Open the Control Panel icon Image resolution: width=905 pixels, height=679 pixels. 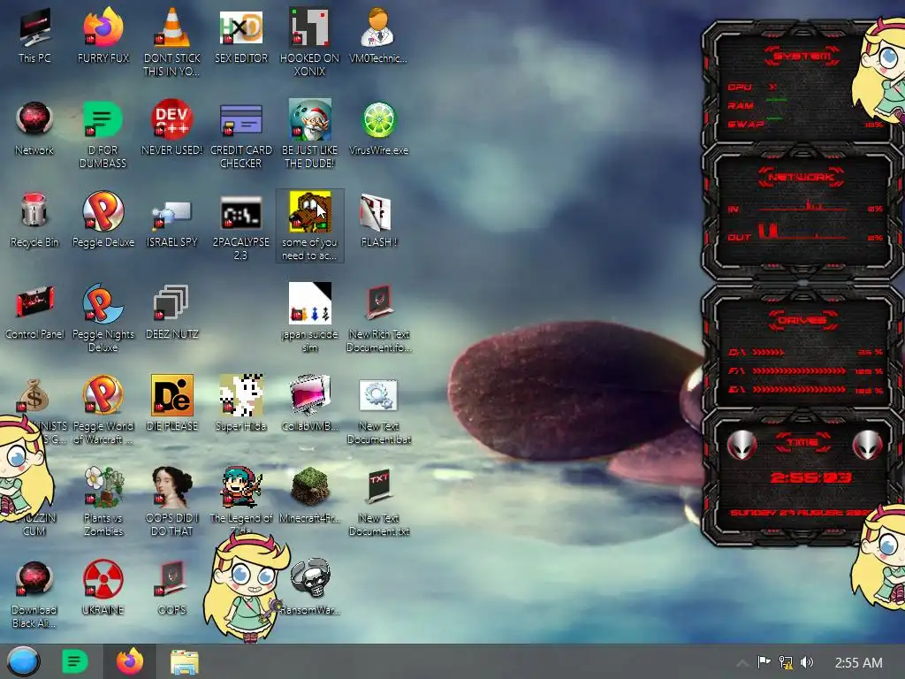34,312
